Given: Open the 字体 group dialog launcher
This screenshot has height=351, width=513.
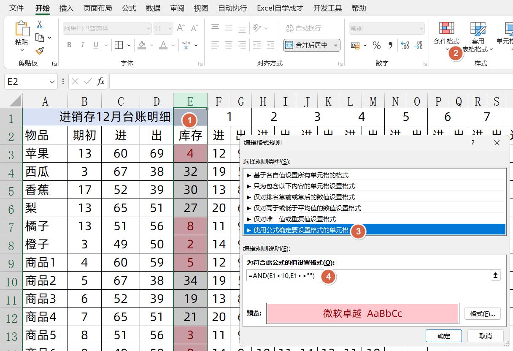Looking at the screenshot, I should 200,64.
